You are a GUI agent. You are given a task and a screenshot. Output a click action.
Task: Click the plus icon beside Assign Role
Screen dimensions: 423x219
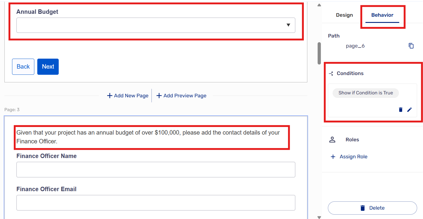coord(333,157)
